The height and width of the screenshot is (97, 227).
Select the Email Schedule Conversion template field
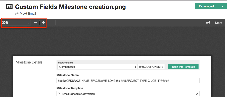tap(128, 94)
